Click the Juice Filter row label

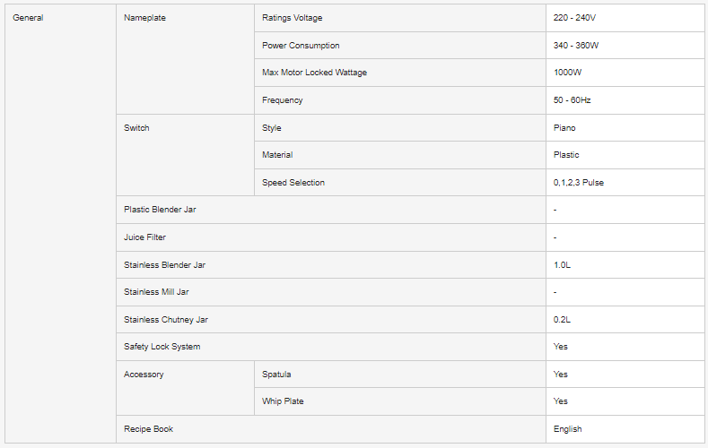click(144, 237)
